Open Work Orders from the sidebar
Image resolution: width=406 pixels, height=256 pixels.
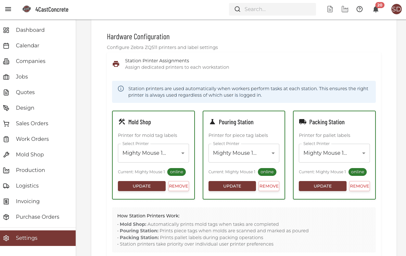click(32, 139)
